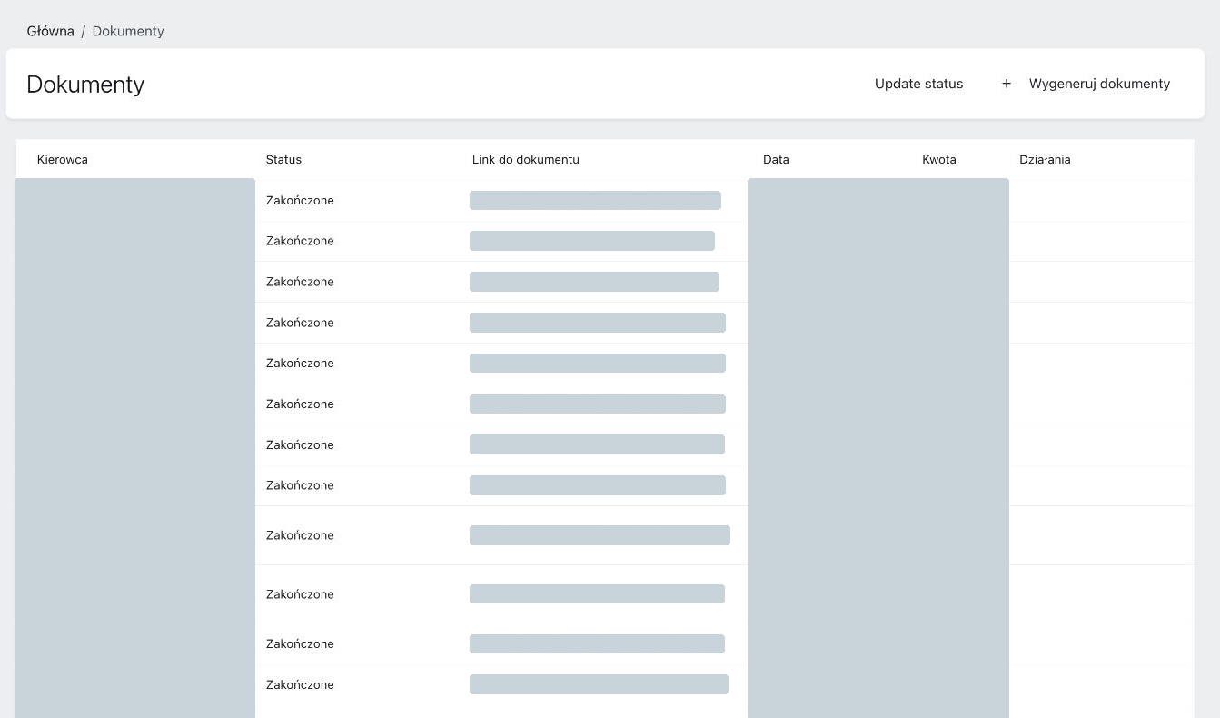Open Wygeneruj dokumenty to generate documents
Screen dimensions: 1220x718
(1086, 84)
